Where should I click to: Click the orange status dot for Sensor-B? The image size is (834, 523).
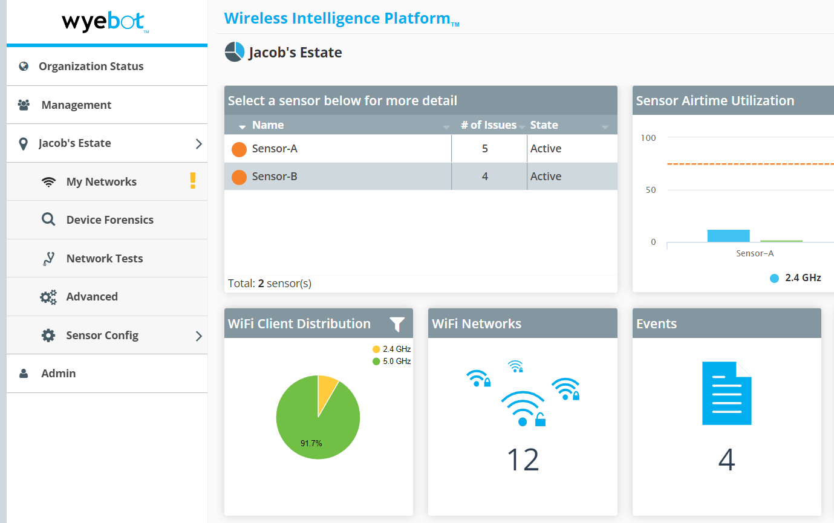(x=239, y=177)
